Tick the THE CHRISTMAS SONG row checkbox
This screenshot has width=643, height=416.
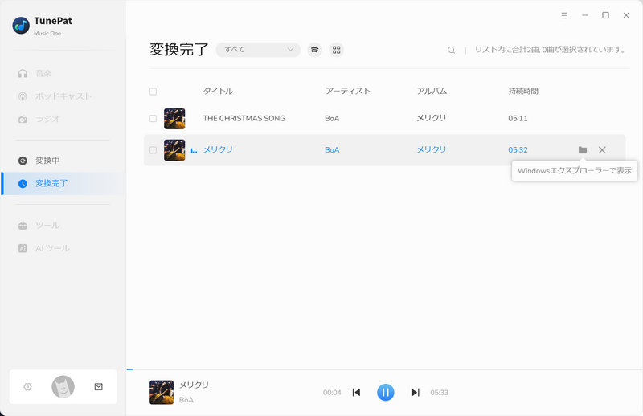[153, 118]
